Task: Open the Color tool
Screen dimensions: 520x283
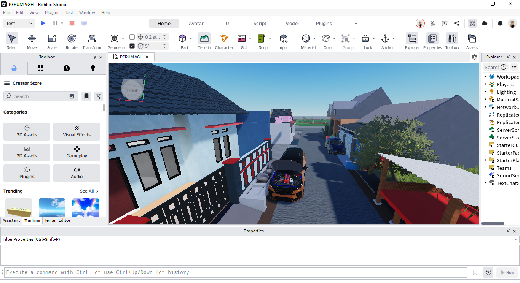Action: coord(326,38)
